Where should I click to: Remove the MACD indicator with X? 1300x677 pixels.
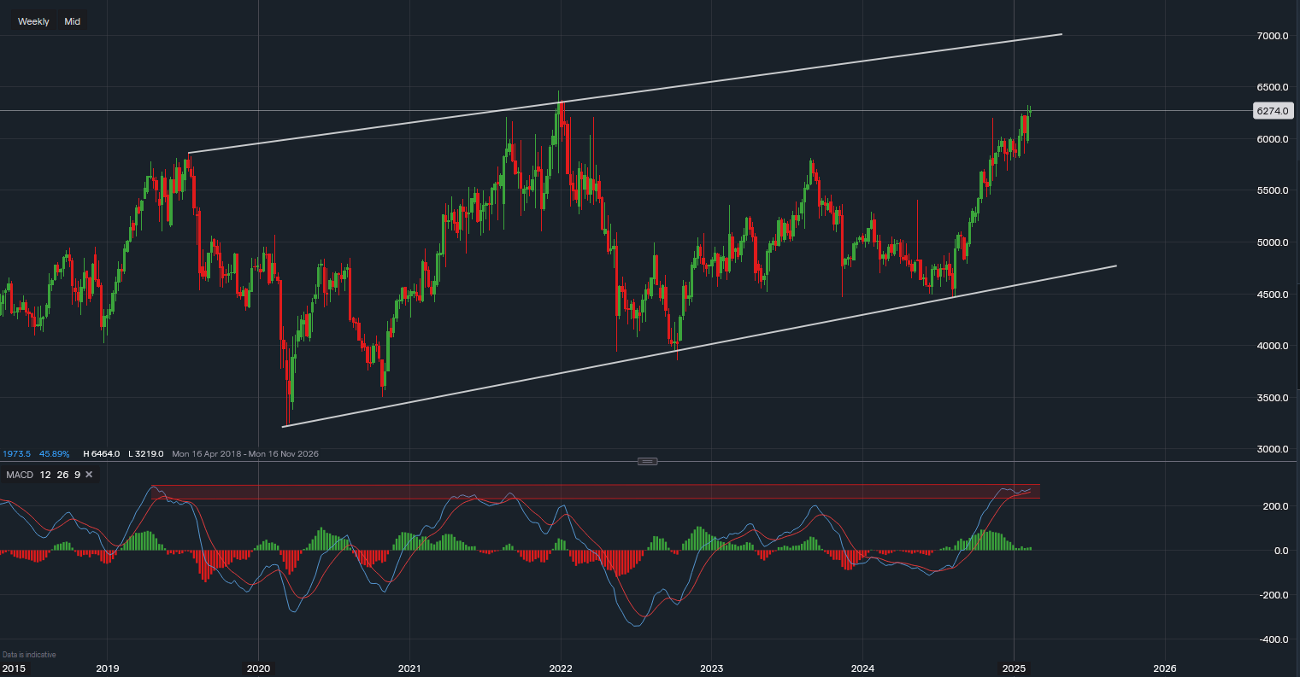(x=89, y=474)
